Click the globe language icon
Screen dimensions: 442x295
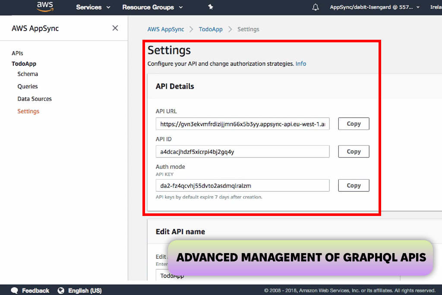(x=61, y=290)
